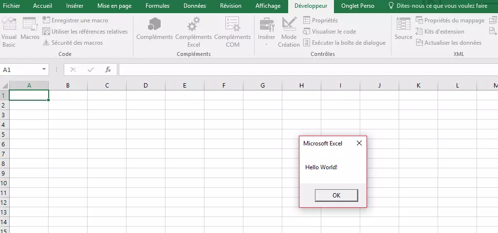Click the Import XML icon at ribbon edge
The height and width of the screenshot is (233, 498).
tap(493, 20)
